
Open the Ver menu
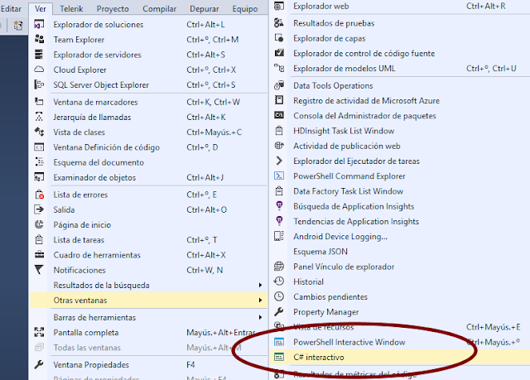tap(41, 9)
